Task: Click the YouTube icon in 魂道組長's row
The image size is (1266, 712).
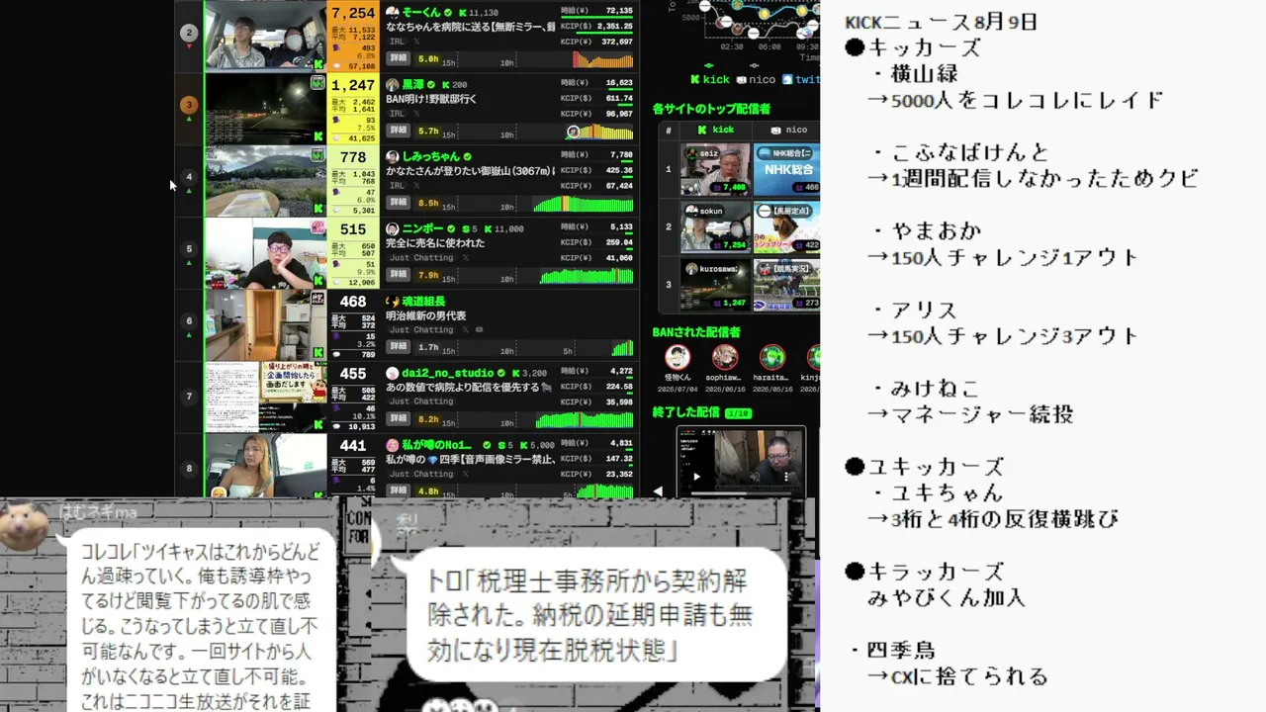Action: tap(480, 329)
